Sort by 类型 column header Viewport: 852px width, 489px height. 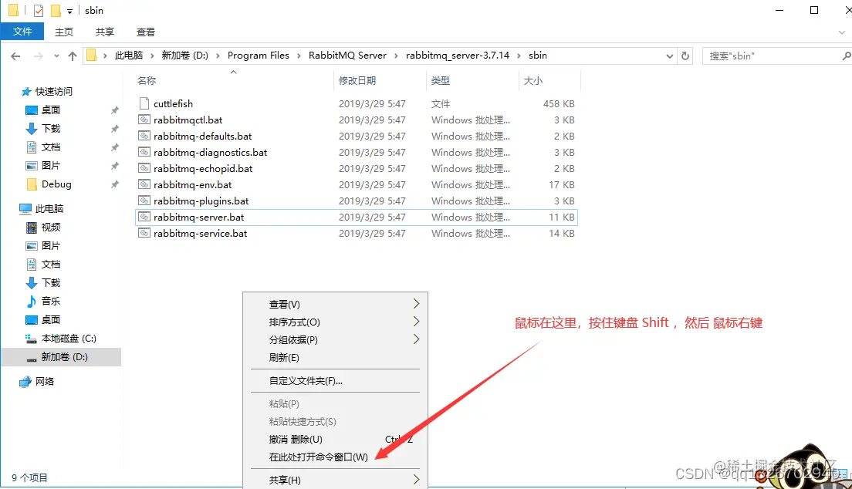click(x=440, y=80)
